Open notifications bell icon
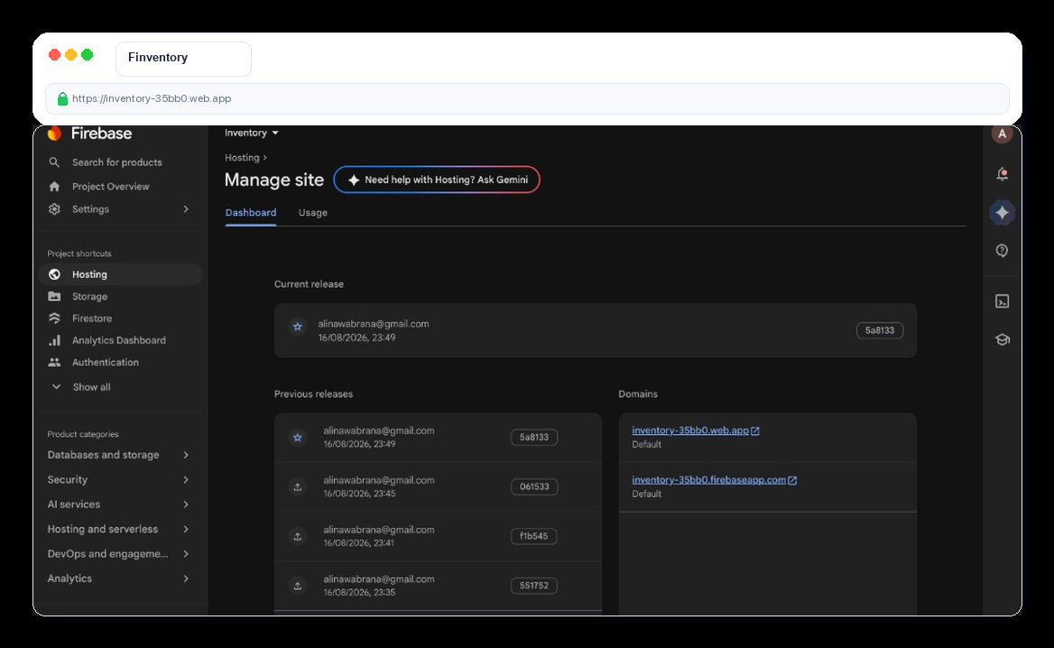This screenshot has width=1054, height=648. click(1002, 174)
